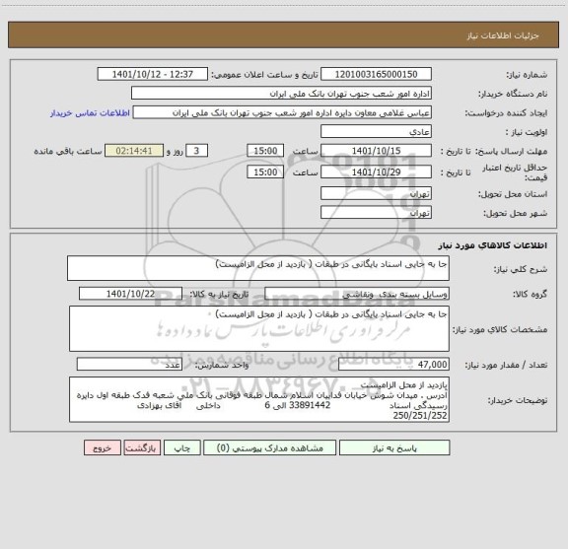Click label تعداد / مقدار مورد نیاز
The height and width of the screenshot is (549, 568).
pos(506,365)
